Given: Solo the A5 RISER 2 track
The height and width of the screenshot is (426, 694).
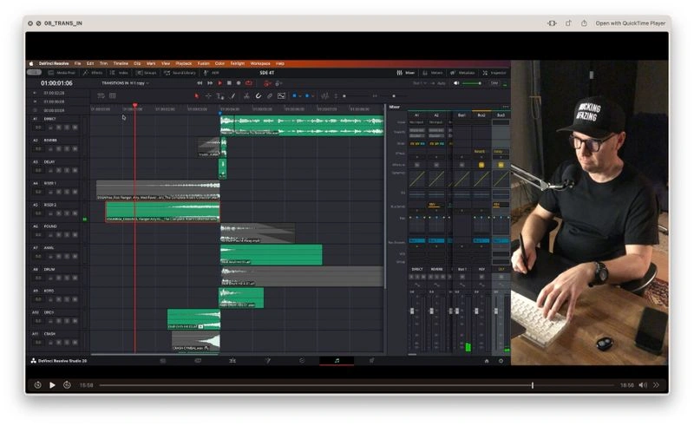Looking at the screenshot, I should point(67,213).
